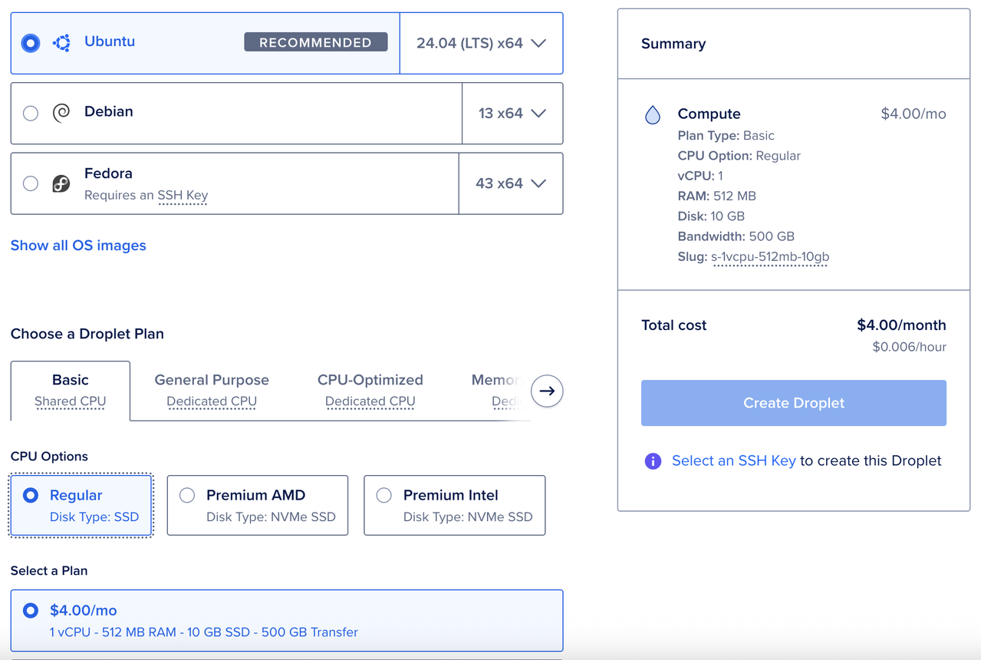Viewport: 981px width, 660px height.
Task: Click the CPU Option: Regular text in Summary
Action: click(739, 156)
